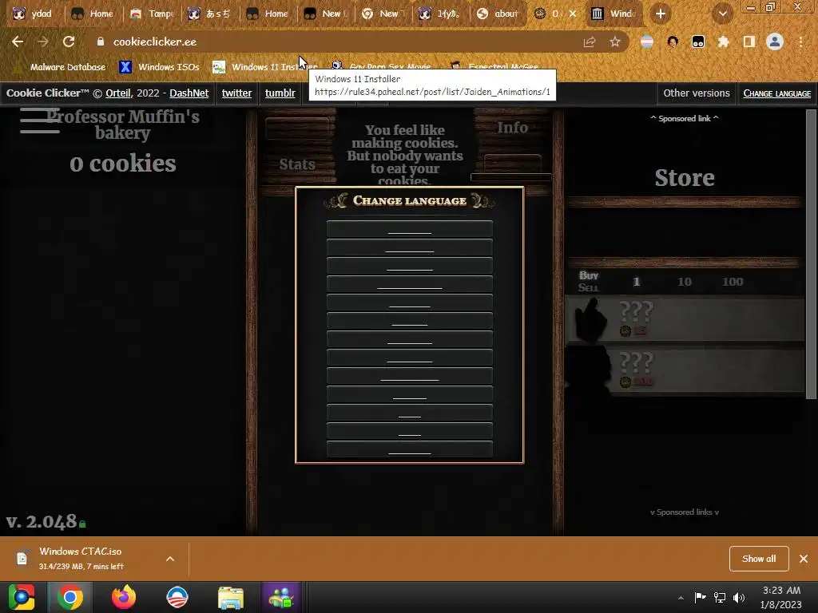Expand the download options chevron for CTAC.iso

[170, 559]
